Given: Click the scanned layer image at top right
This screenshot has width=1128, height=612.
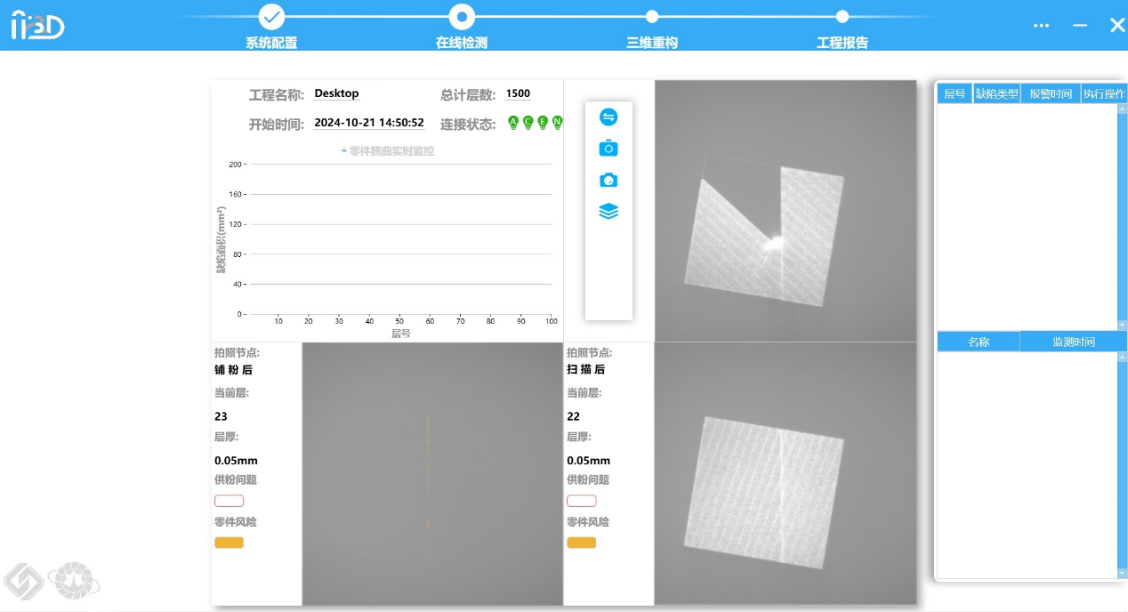Looking at the screenshot, I should coord(786,211).
